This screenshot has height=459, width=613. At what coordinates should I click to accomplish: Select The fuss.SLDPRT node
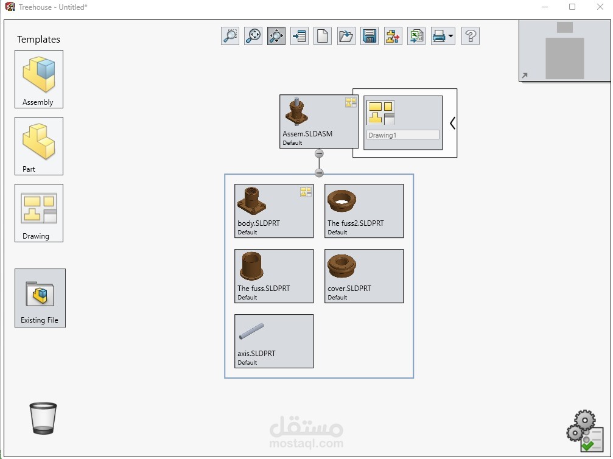click(x=274, y=276)
